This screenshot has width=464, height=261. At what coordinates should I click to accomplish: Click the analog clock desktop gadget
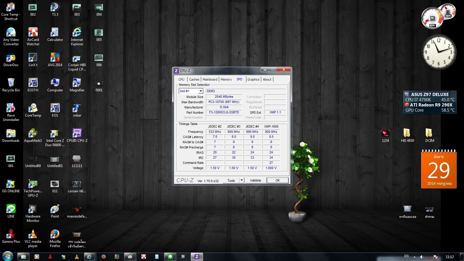click(438, 52)
